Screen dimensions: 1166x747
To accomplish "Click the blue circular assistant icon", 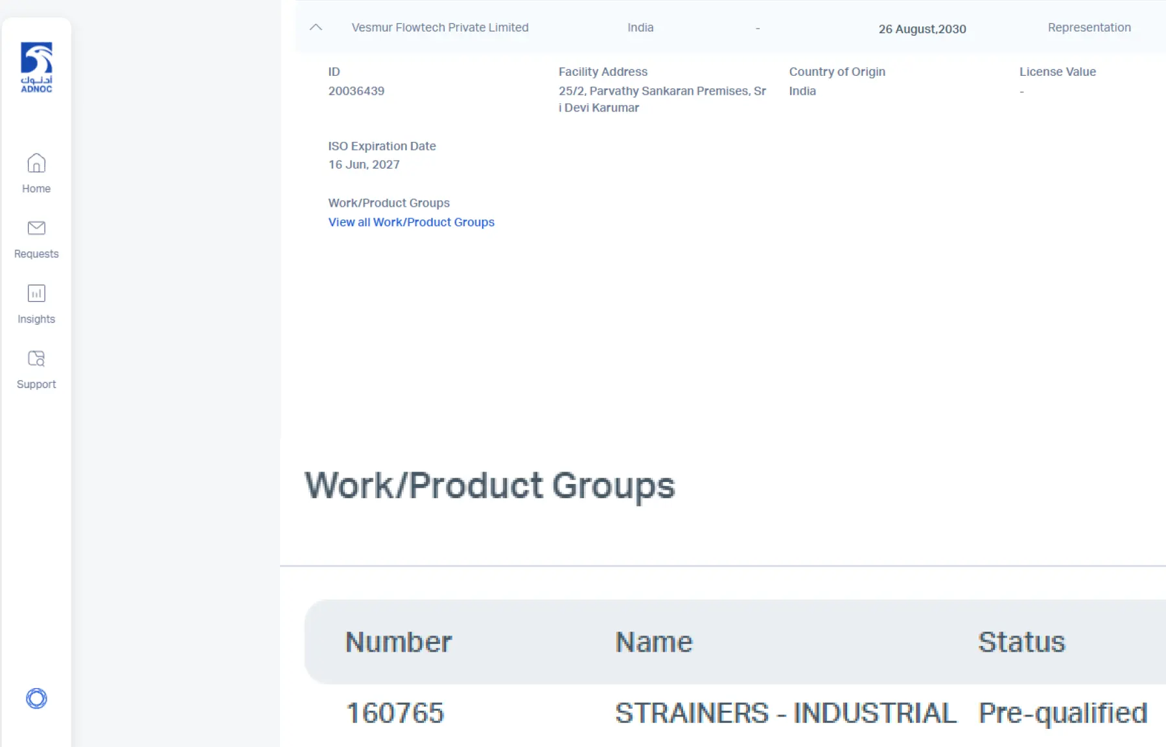I will pyautogui.click(x=36, y=698).
